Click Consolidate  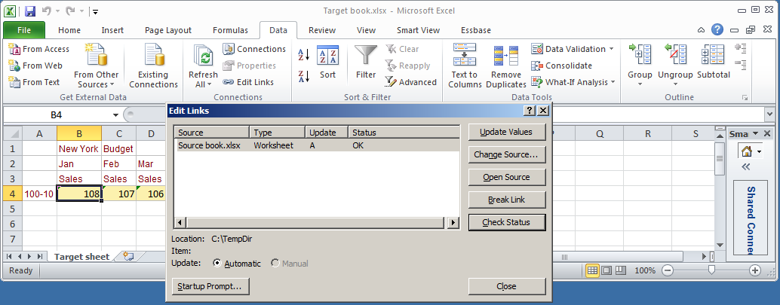point(562,66)
